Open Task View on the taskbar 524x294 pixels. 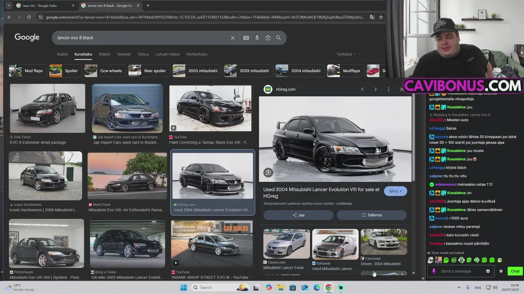pos(256,287)
